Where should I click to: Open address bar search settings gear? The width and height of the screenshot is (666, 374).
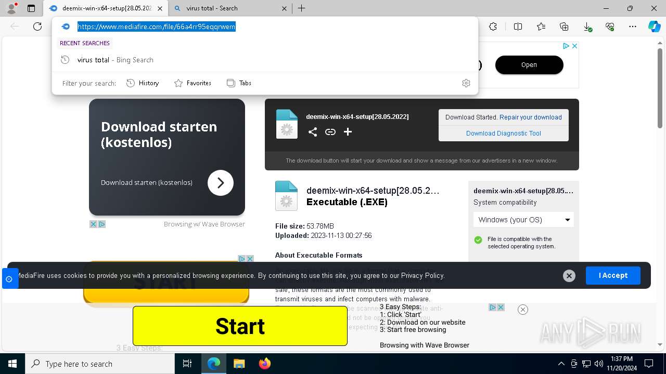466,83
